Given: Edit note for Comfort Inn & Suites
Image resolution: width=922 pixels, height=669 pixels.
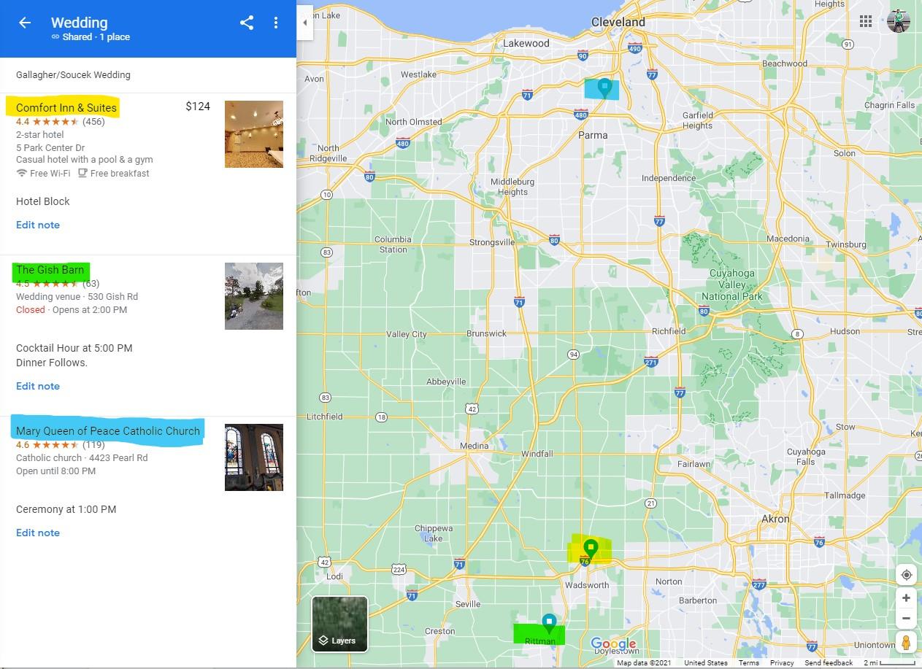Looking at the screenshot, I should [x=38, y=225].
